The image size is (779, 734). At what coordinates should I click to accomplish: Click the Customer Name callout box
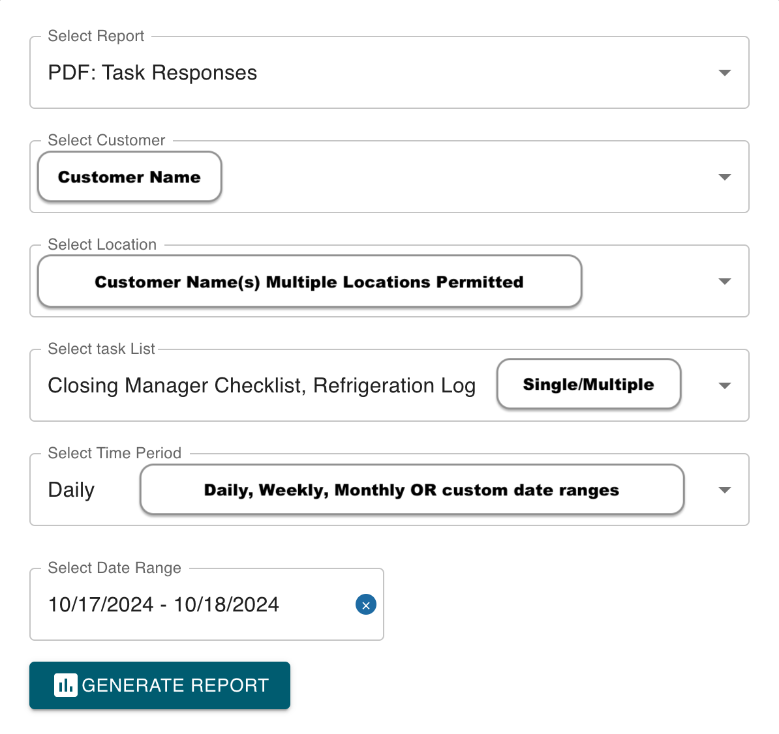(x=130, y=177)
